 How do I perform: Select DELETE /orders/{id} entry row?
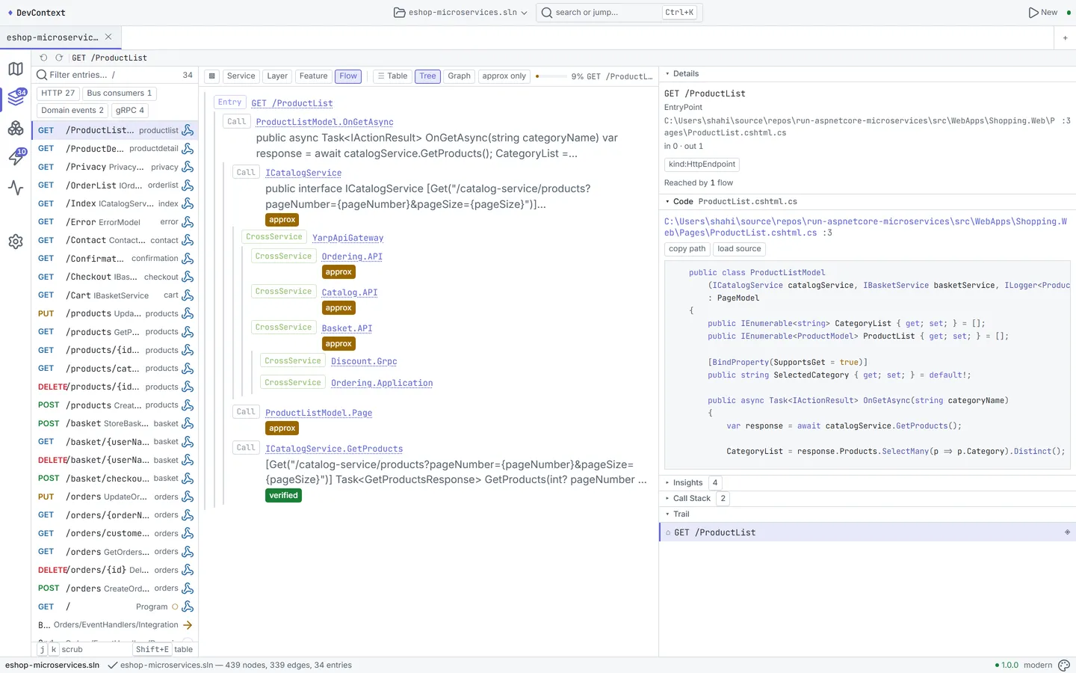tap(115, 570)
